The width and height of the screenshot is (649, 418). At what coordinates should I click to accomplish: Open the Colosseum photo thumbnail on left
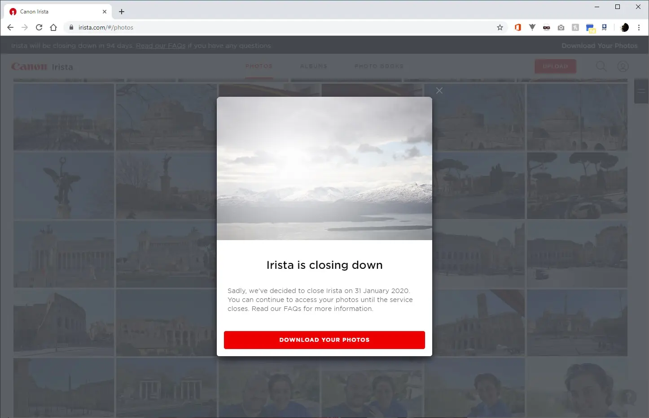(x=63, y=323)
